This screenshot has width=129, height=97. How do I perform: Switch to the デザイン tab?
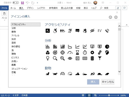tap(30, 8)
